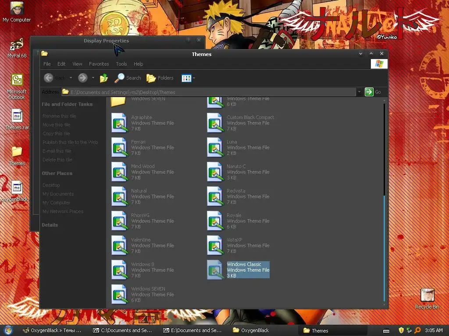Screen dimensions: 449x336
Task: Open the Search pane in Explorer
Action: click(128, 78)
